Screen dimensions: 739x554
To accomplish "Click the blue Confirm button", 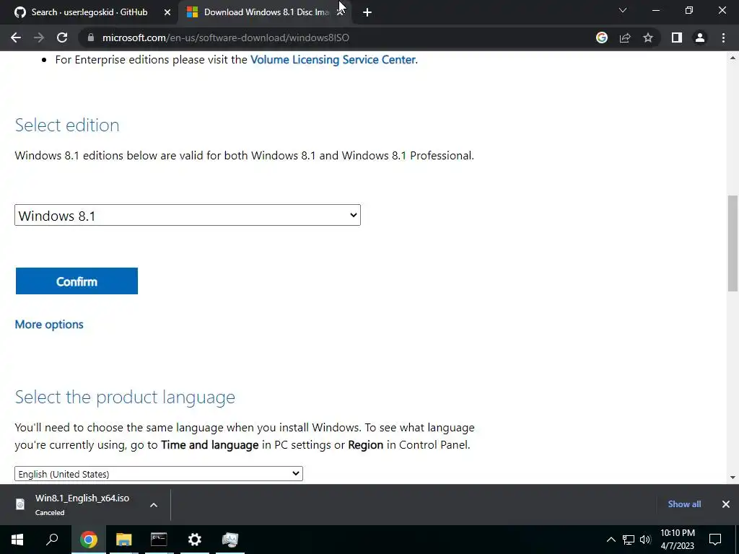I will [x=76, y=281].
